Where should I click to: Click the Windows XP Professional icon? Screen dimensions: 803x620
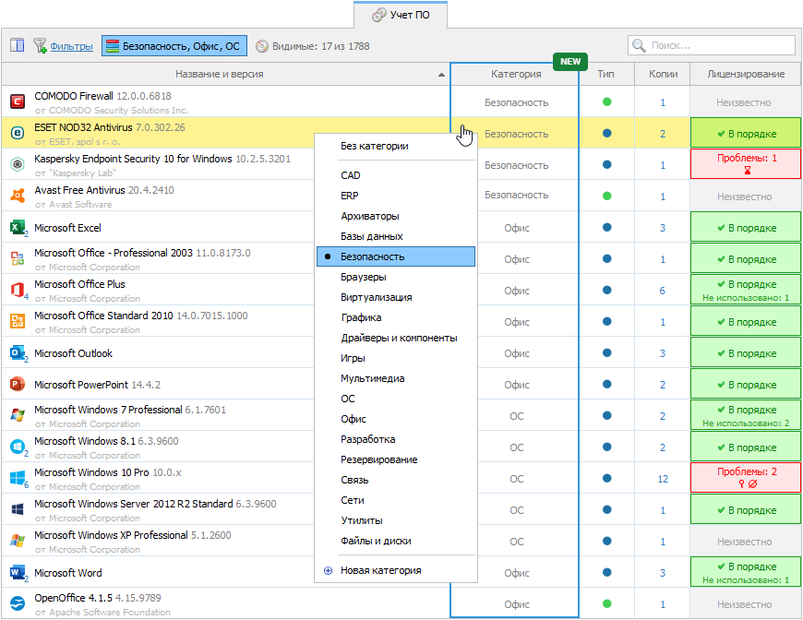[18, 541]
